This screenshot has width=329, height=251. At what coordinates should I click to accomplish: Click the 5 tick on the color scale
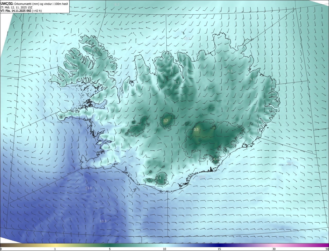[110, 249]
